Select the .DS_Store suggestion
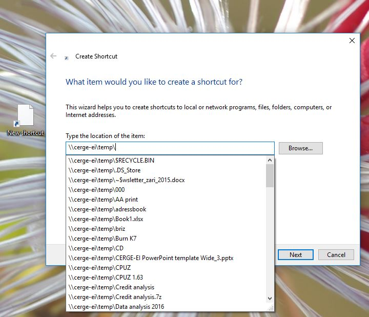Image resolution: width=369 pixels, height=317 pixels. (105, 170)
